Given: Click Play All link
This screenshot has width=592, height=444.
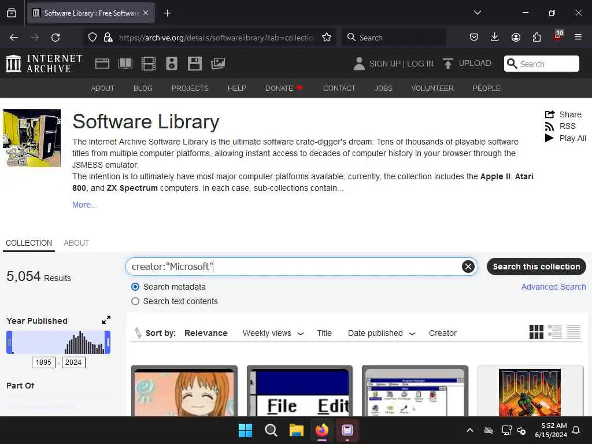Looking at the screenshot, I should 565,138.
